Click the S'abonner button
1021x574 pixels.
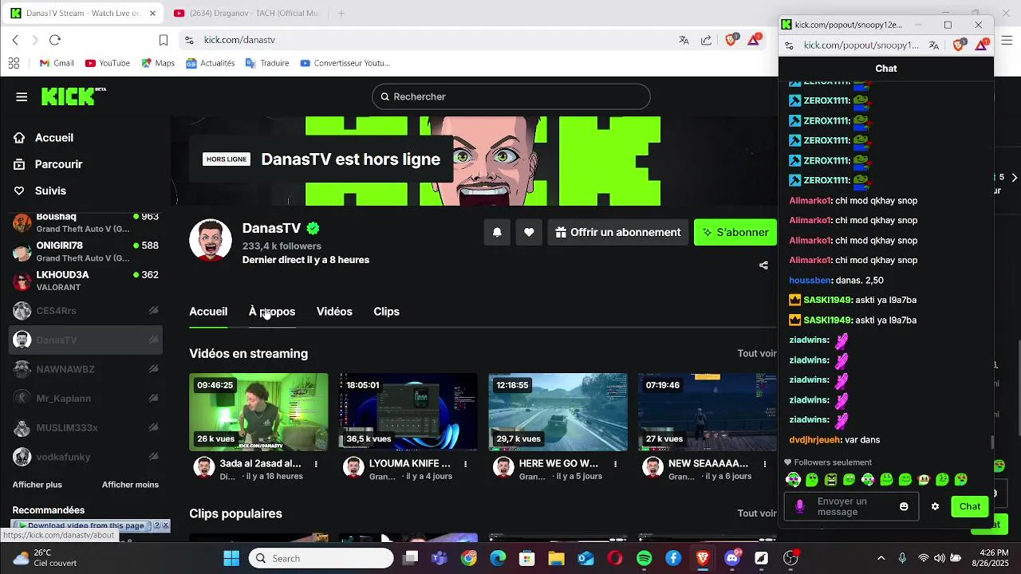coord(735,232)
